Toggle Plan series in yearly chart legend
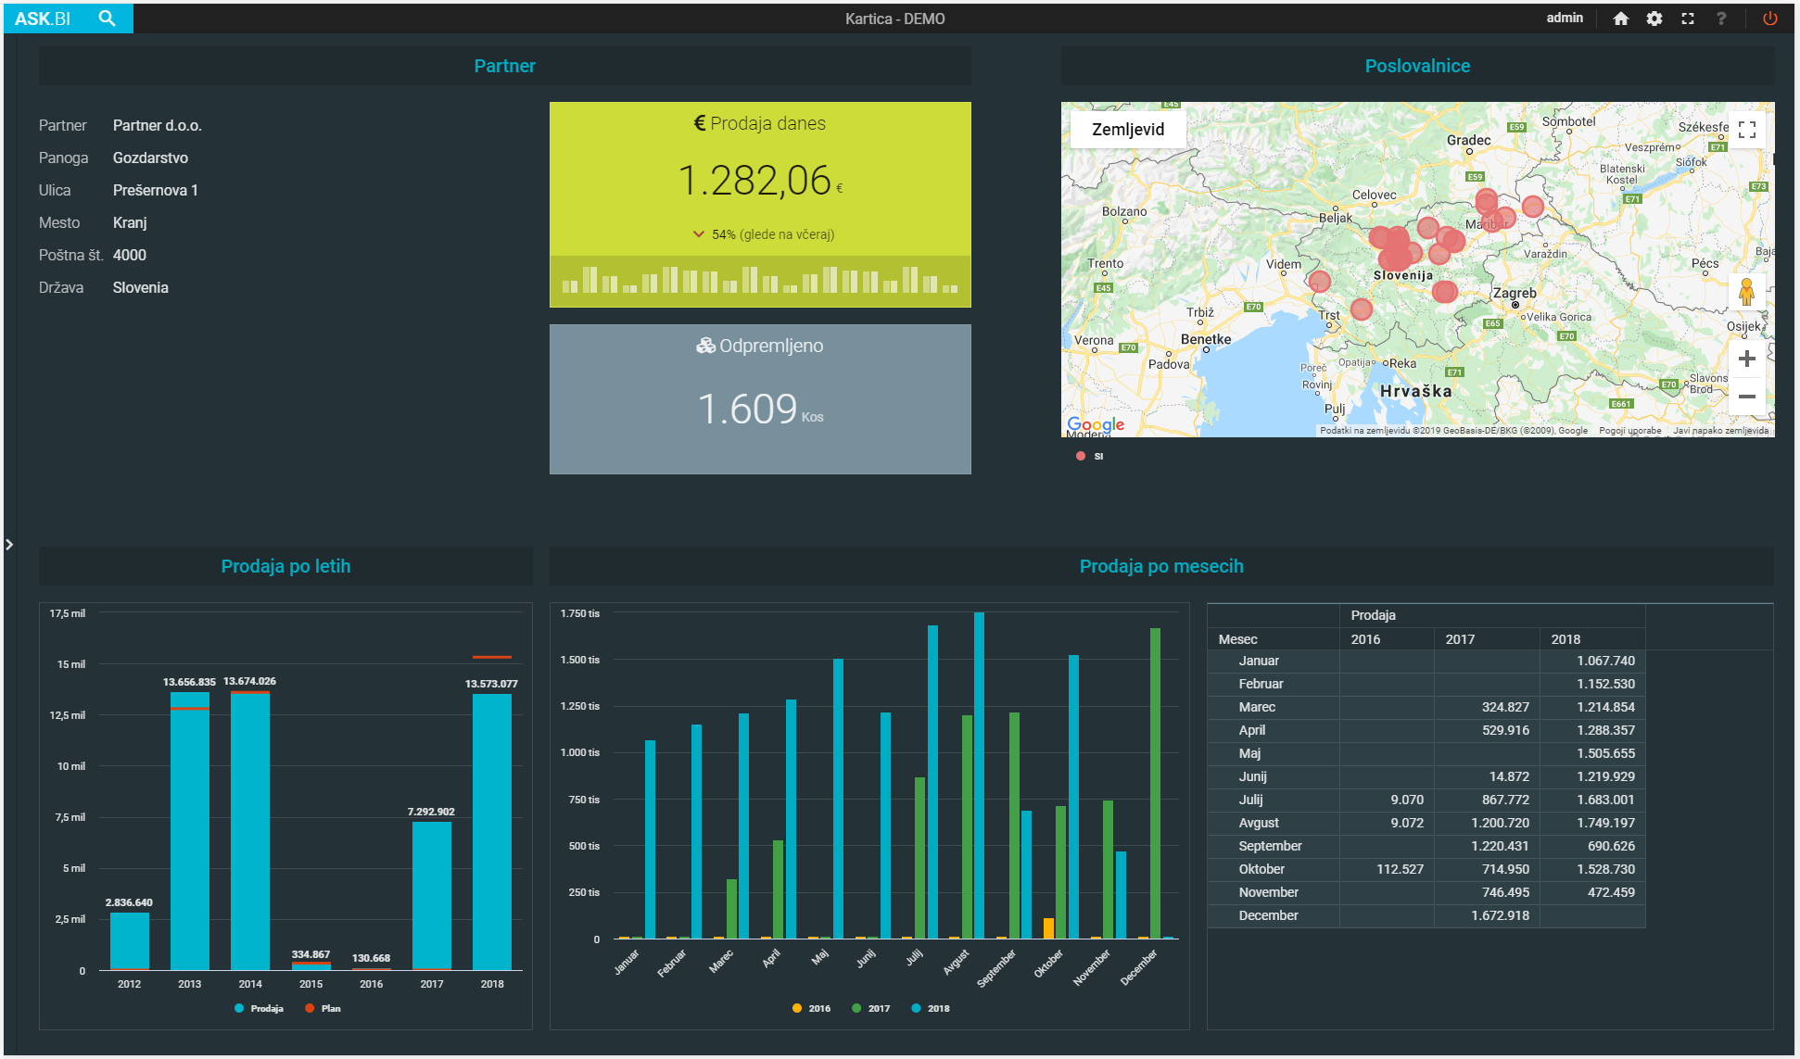The height and width of the screenshot is (1059, 1800). [x=323, y=1008]
